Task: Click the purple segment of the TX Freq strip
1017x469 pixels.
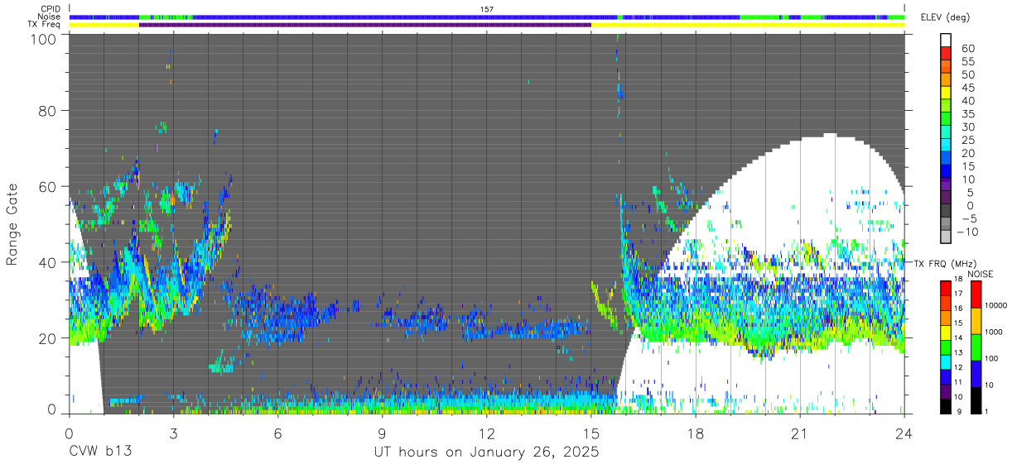Action: pos(365,25)
